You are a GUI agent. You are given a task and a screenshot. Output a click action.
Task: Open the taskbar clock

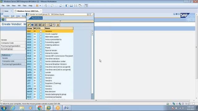pyautogui.click(x=191, y=108)
